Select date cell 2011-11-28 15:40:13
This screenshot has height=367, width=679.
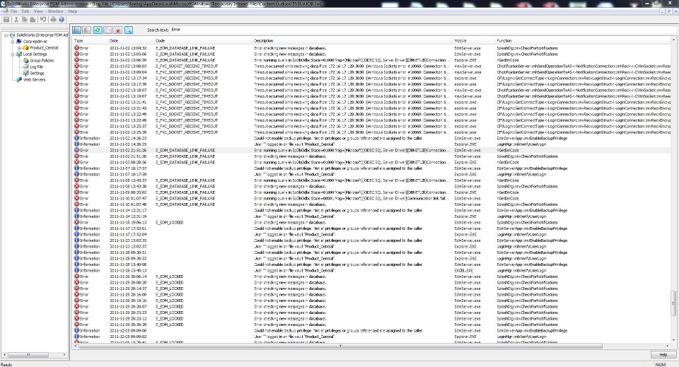click(128, 271)
